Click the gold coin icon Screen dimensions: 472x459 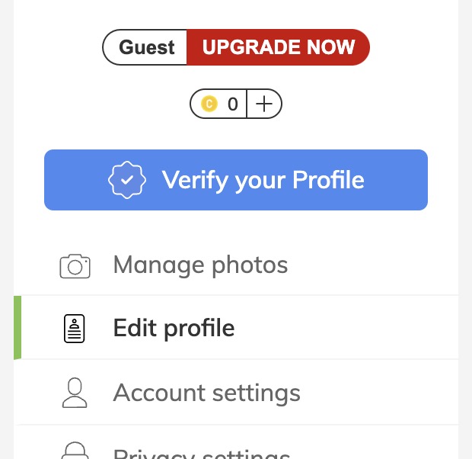click(209, 104)
